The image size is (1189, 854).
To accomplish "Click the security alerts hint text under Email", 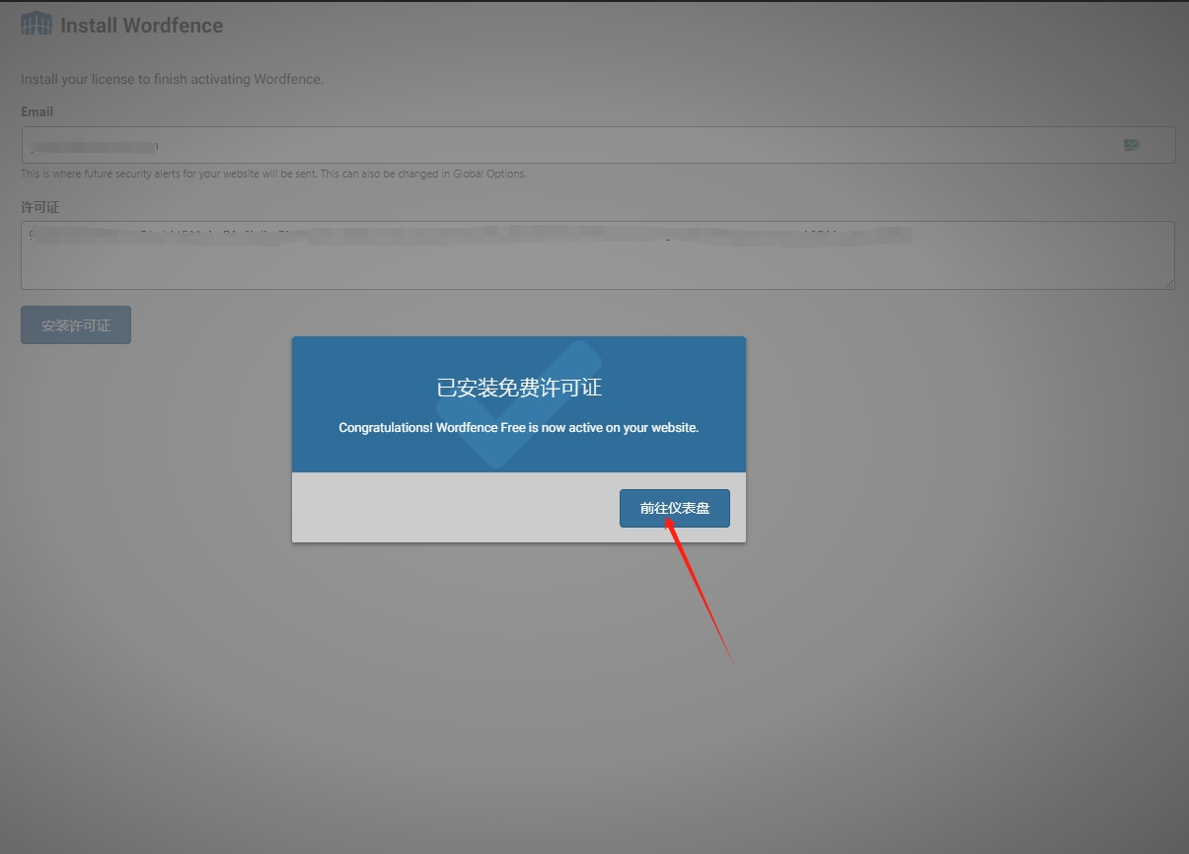I will click(x=273, y=174).
